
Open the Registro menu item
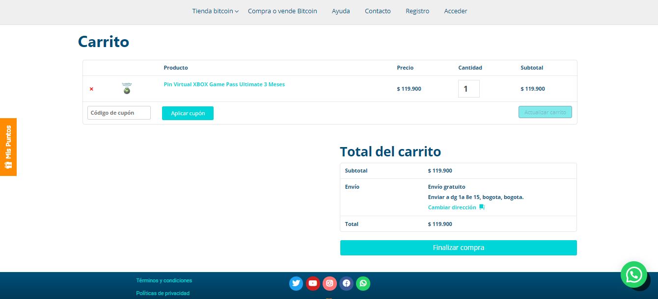[417, 11]
